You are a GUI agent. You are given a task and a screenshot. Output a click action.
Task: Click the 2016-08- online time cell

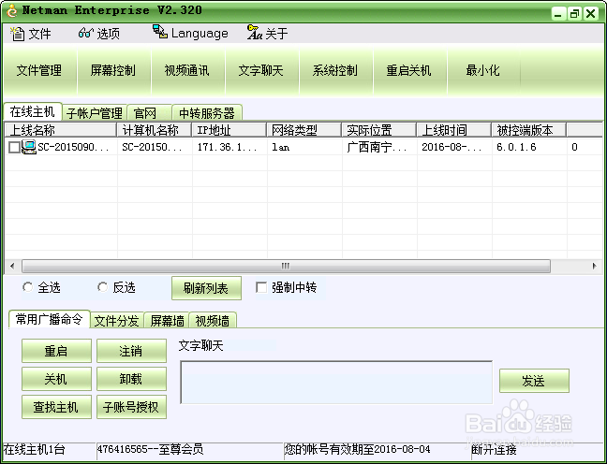452,147
